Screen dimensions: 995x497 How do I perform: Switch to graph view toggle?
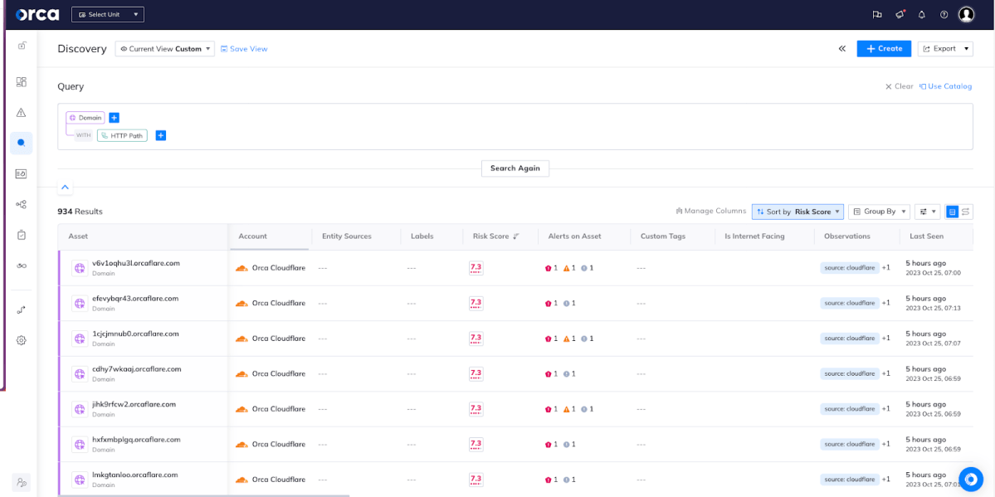pyautogui.click(x=966, y=212)
